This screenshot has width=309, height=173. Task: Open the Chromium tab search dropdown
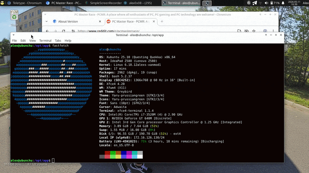click(46, 22)
